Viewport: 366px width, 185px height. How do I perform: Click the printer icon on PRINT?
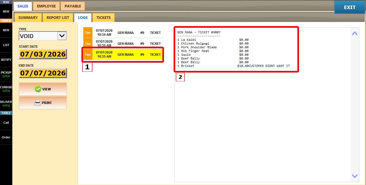click(38, 103)
